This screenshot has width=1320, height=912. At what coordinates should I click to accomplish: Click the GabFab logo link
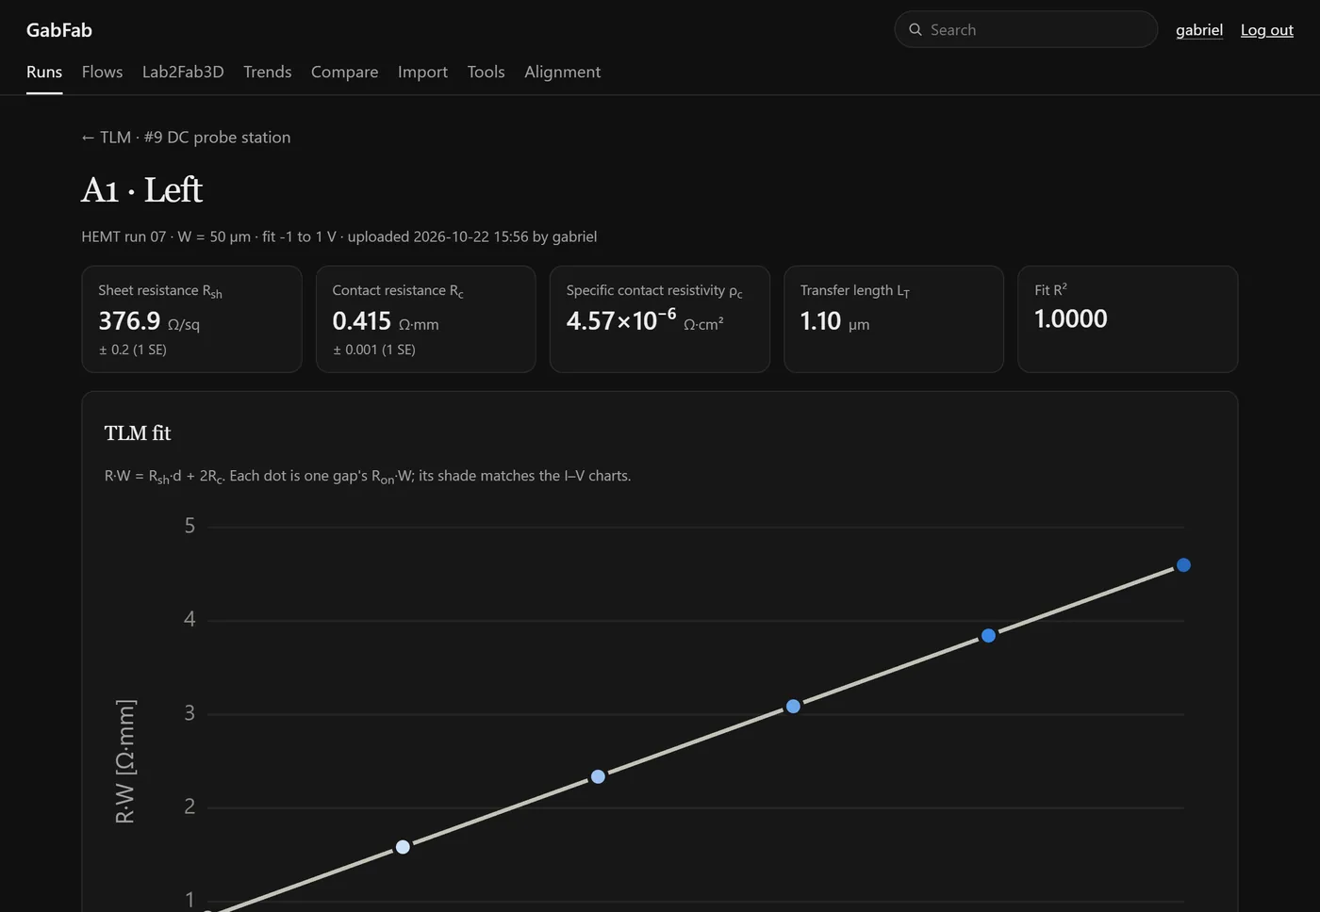click(x=59, y=30)
